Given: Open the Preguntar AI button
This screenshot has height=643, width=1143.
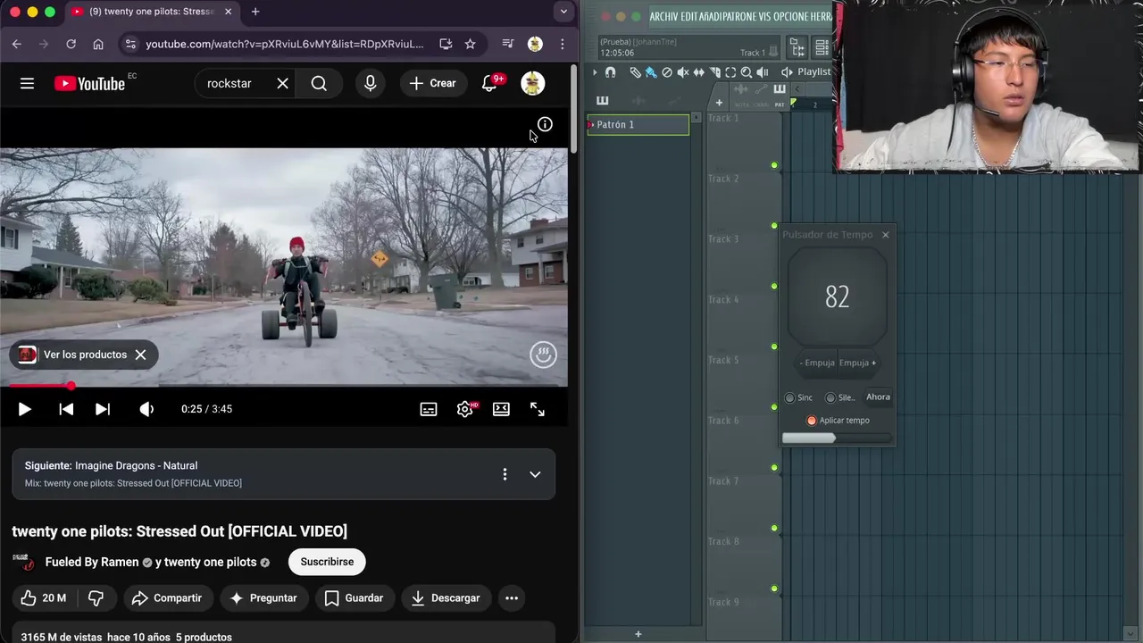Looking at the screenshot, I should pos(263,598).
